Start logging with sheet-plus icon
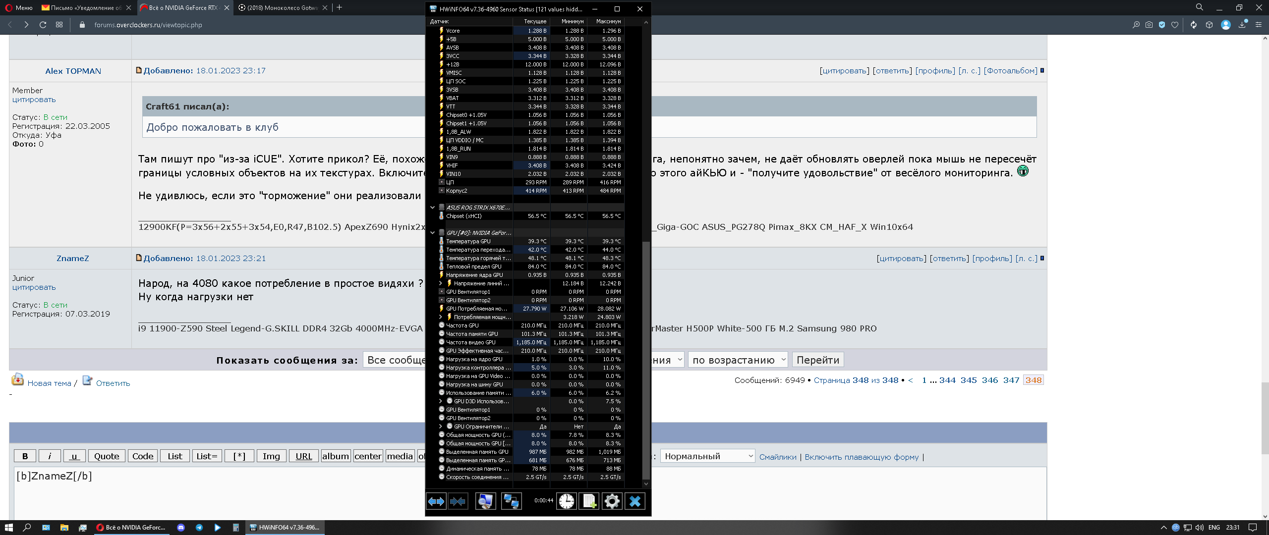The height and width of the screenshot is (535, 1269). coord(589,501)
